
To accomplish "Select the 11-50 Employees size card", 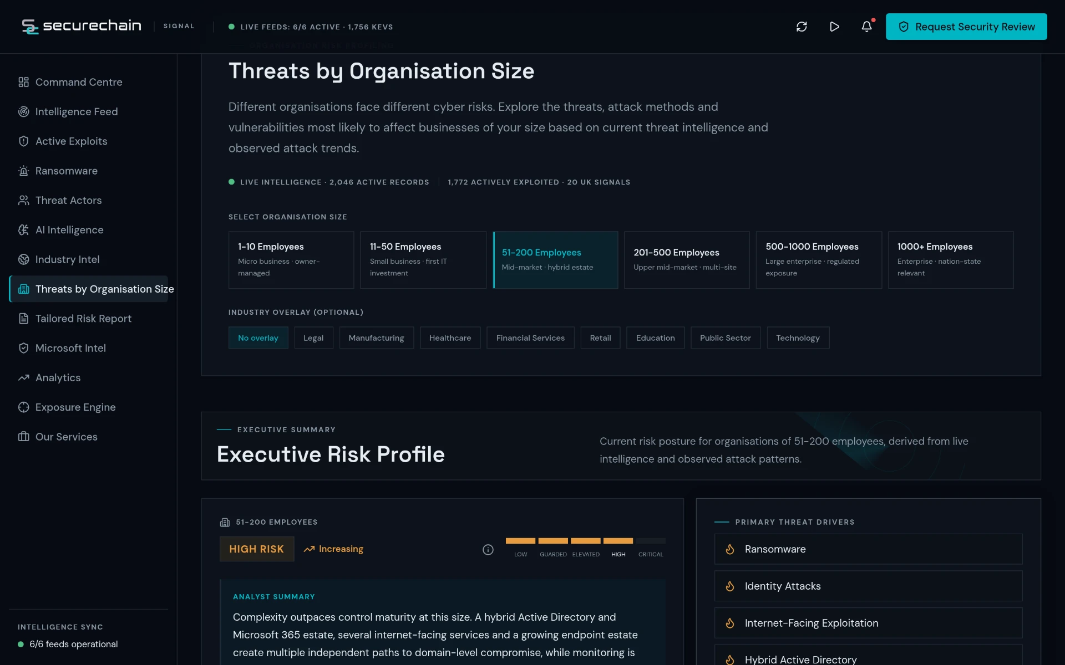I will point(423,260).
